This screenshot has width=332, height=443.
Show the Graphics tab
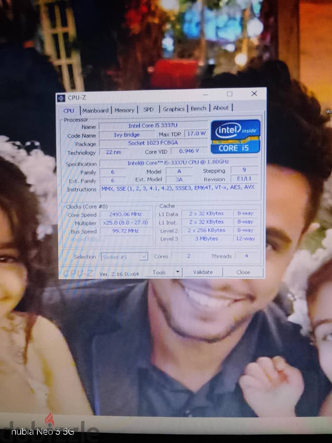coord(174,109)
